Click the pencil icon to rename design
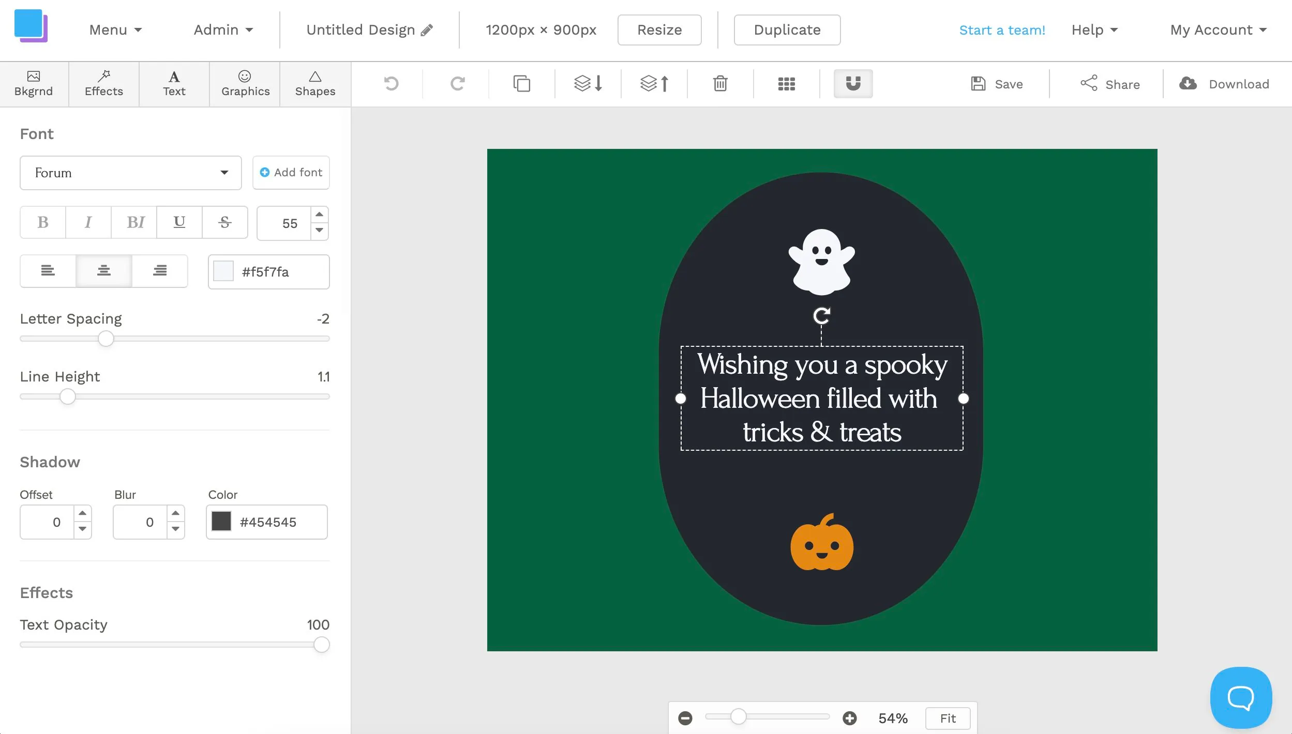This screenshot has height=734, width=1292. pos(427,30)
